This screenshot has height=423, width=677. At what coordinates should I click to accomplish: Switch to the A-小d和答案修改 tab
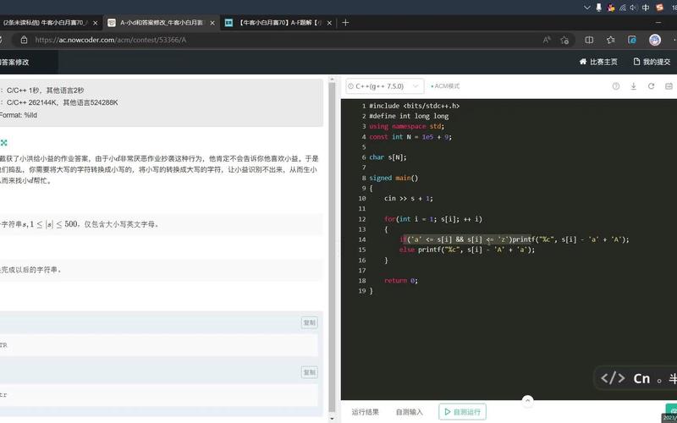tap(162, 23)
